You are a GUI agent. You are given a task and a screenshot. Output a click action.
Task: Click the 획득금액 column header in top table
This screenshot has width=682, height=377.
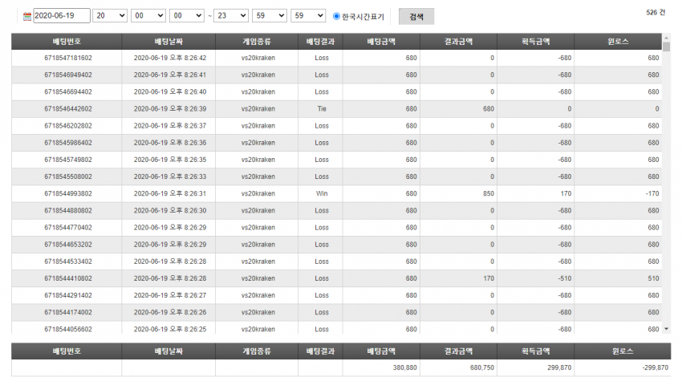[x=536, y=42]
